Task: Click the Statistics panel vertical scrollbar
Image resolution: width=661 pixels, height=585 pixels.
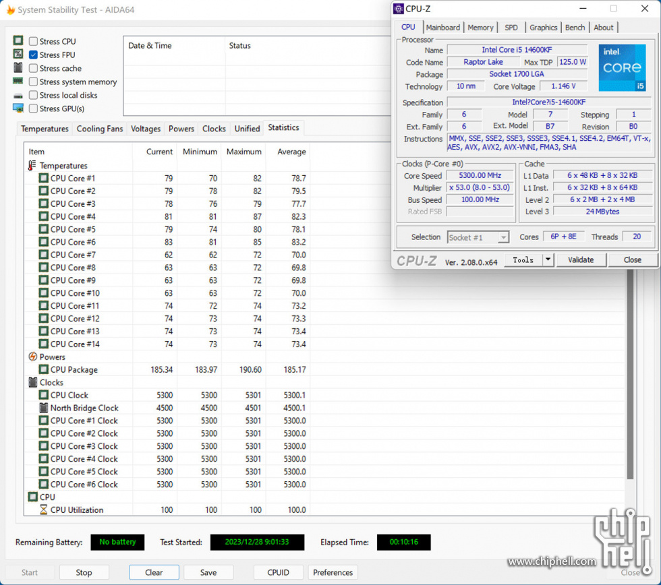Action: [630, 374]
